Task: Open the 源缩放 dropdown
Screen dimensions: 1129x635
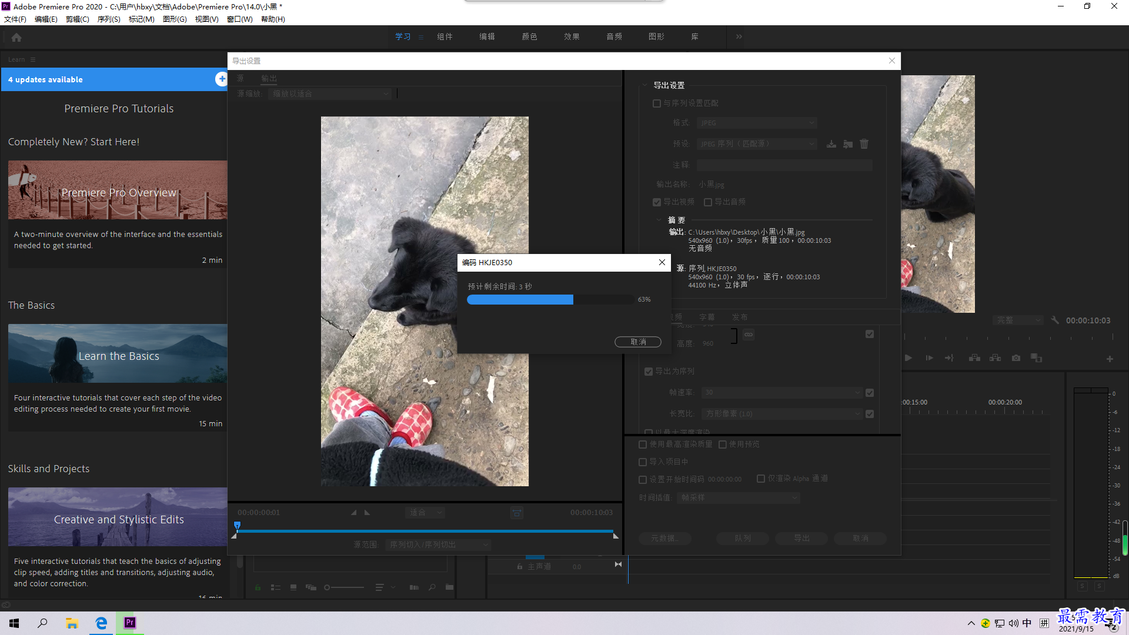Action: 330,94
